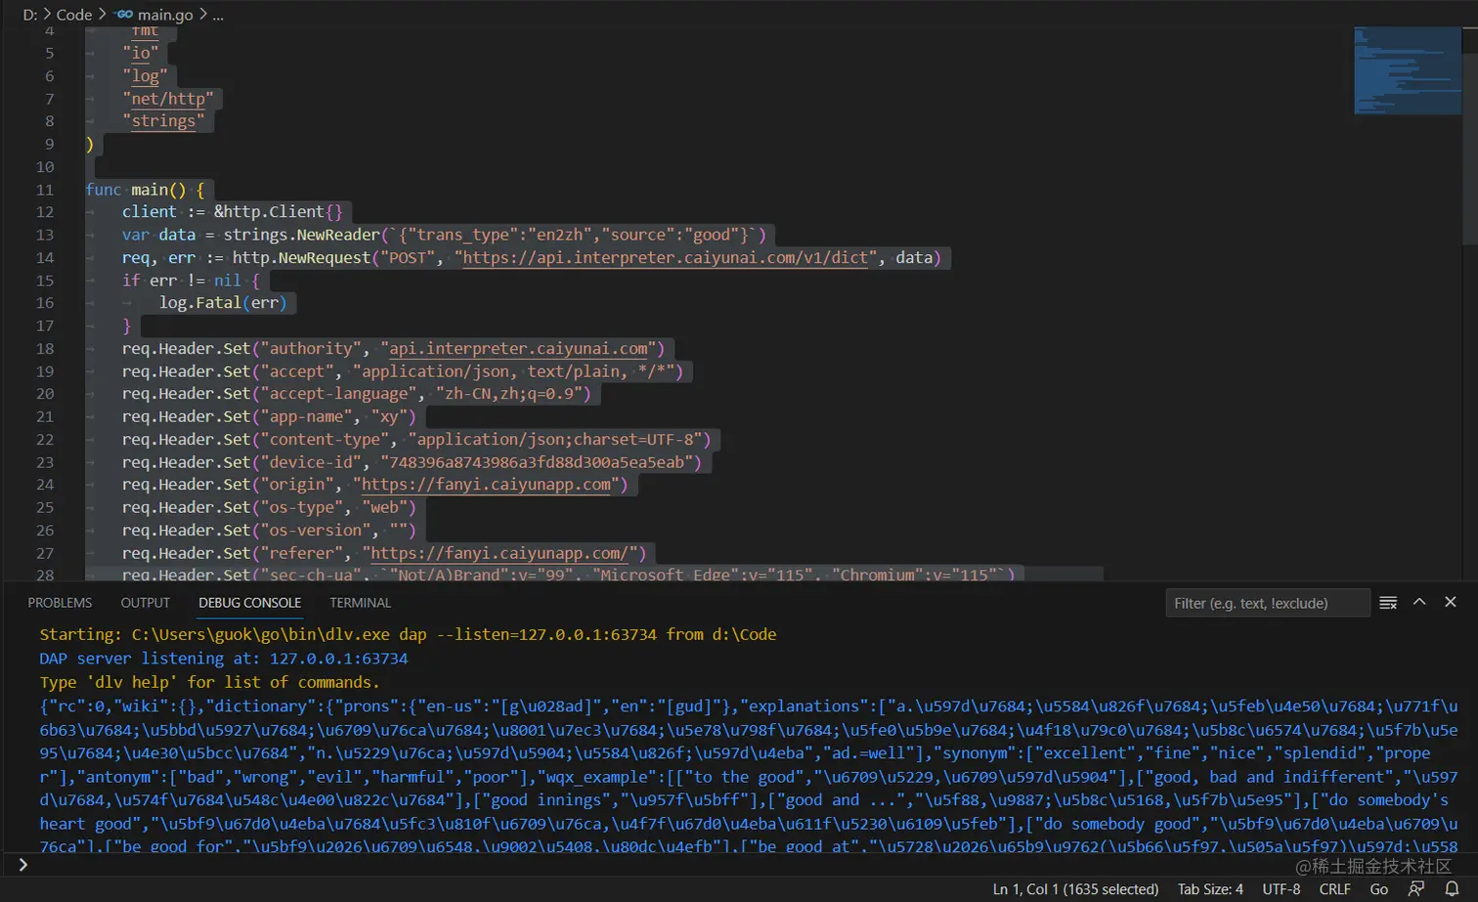Click the "os-version" header line

pyautogui.click(x=269, y=531)
